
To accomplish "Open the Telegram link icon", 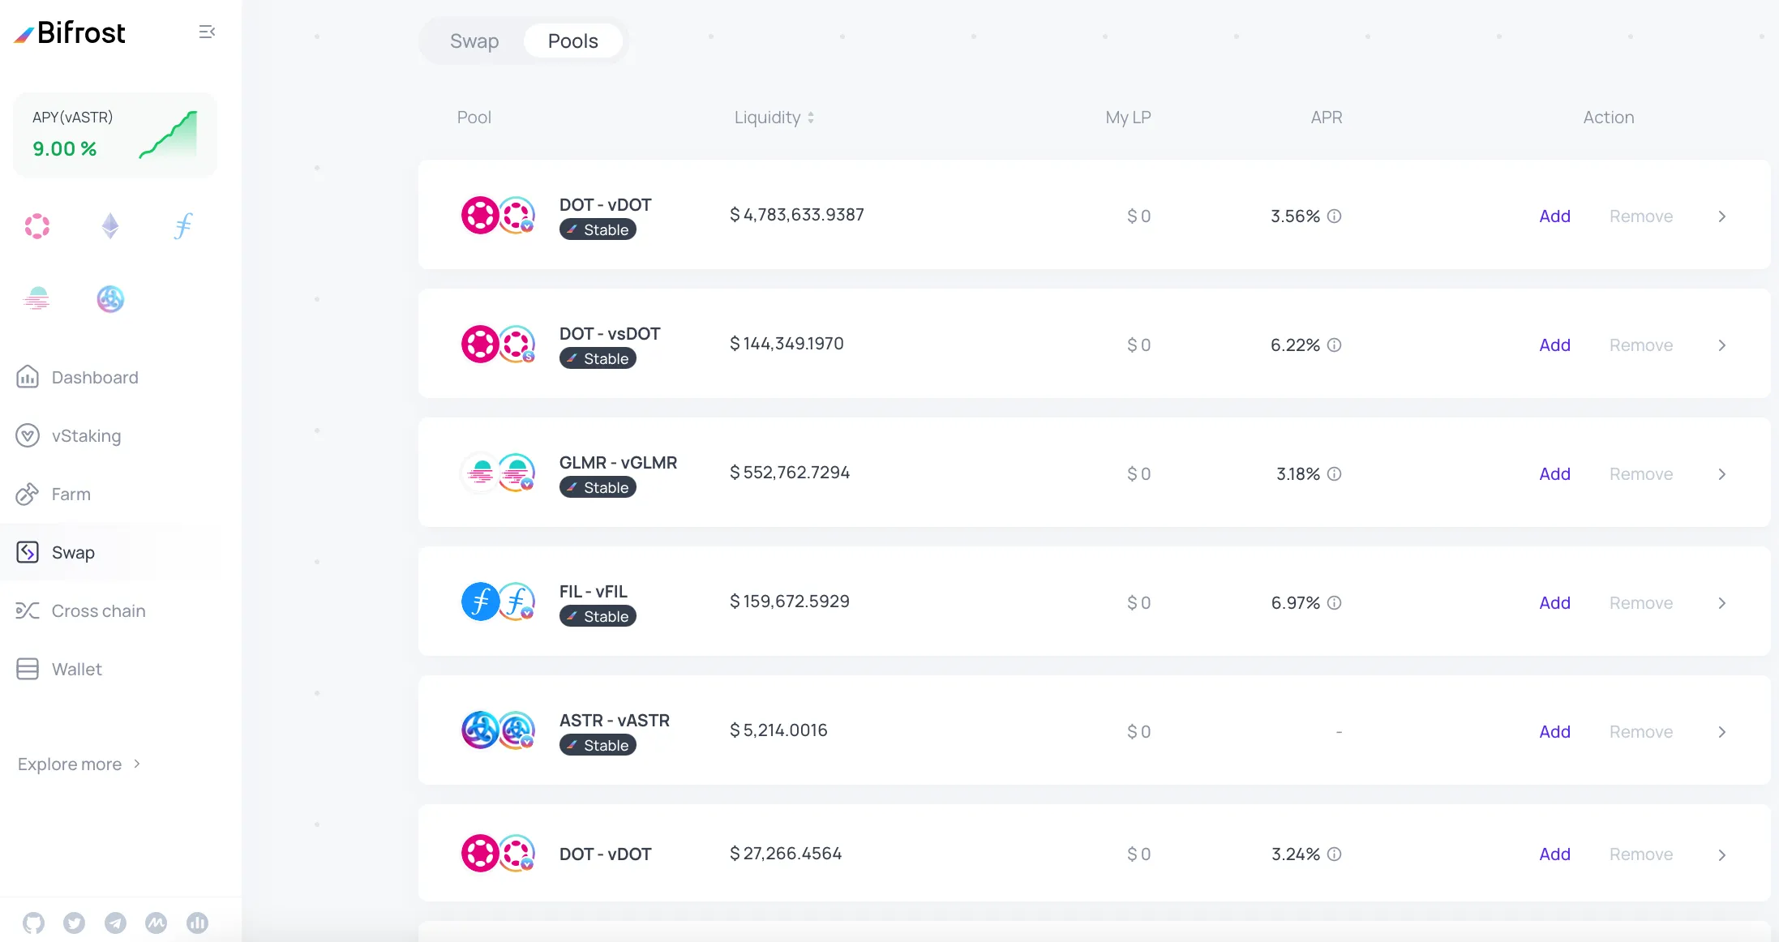I will tap(115, 923).
